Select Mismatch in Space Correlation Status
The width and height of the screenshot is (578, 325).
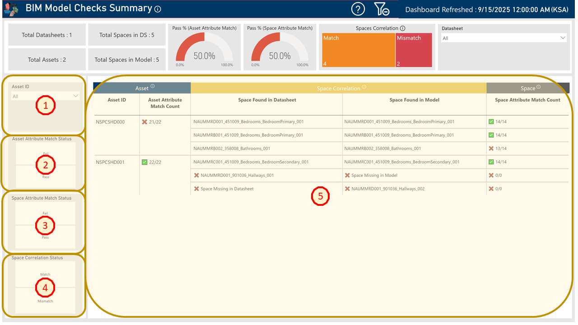coord(46,301)
